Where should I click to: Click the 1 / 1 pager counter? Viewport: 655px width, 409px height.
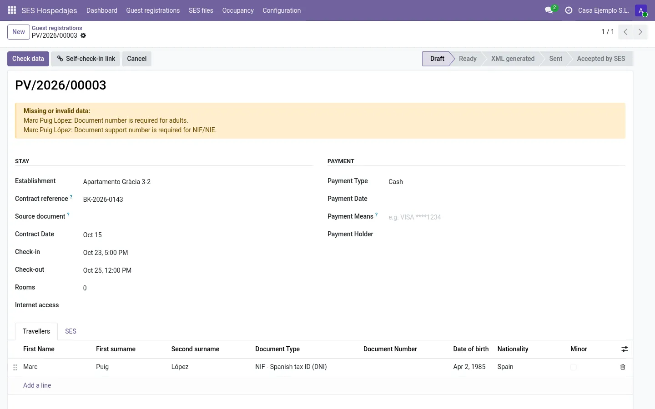point(608,32)
